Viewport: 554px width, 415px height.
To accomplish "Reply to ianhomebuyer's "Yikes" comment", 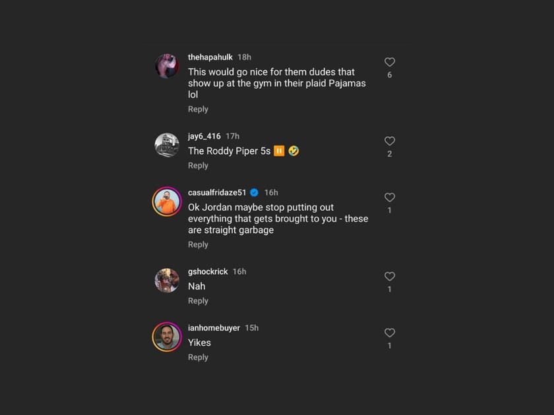I will tap(198, 357).
